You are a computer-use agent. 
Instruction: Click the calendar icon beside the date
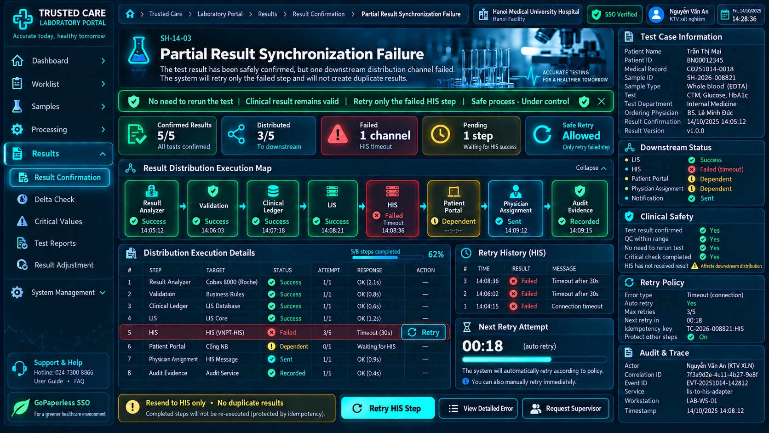pyautogui.click(x=725, y=15)
